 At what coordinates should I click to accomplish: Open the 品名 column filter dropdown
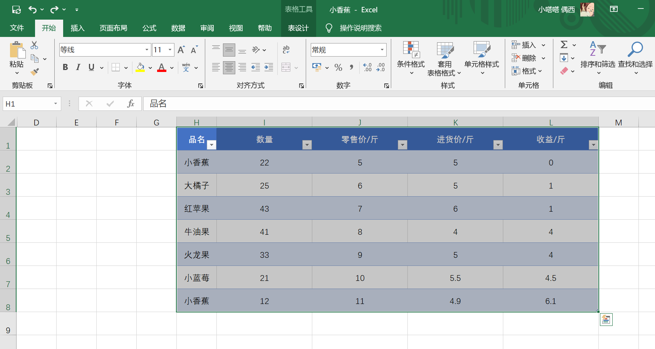(211, 145)
